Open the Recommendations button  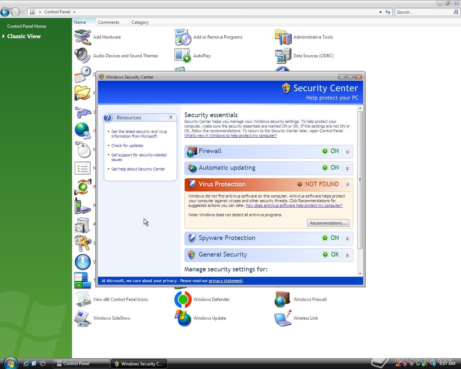tap(328, 223)
